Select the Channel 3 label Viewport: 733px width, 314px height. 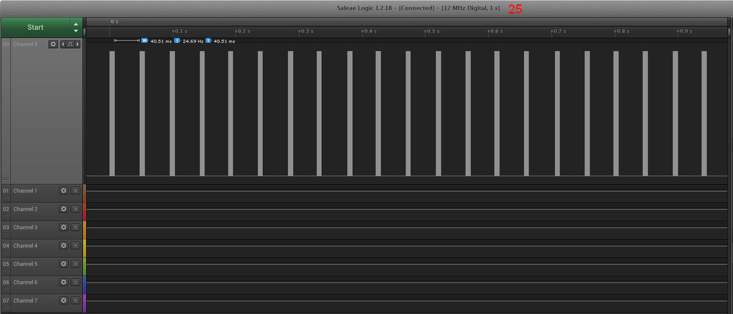click(25, 228)
